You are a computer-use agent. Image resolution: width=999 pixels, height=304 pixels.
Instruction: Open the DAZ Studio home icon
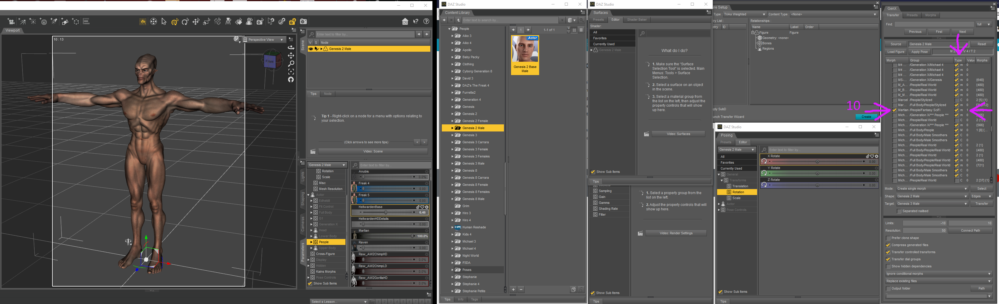click(405, 22)
